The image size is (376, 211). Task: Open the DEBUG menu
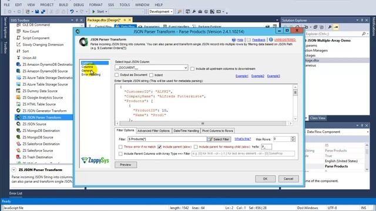pyautogui.click(x=79, y=5)
